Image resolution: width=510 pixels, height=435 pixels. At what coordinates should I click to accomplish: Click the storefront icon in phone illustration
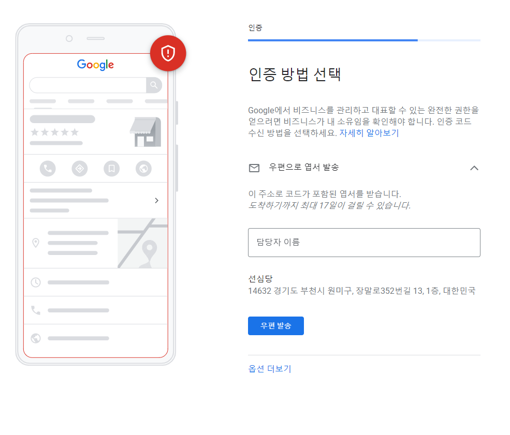(x=145, y=132)
